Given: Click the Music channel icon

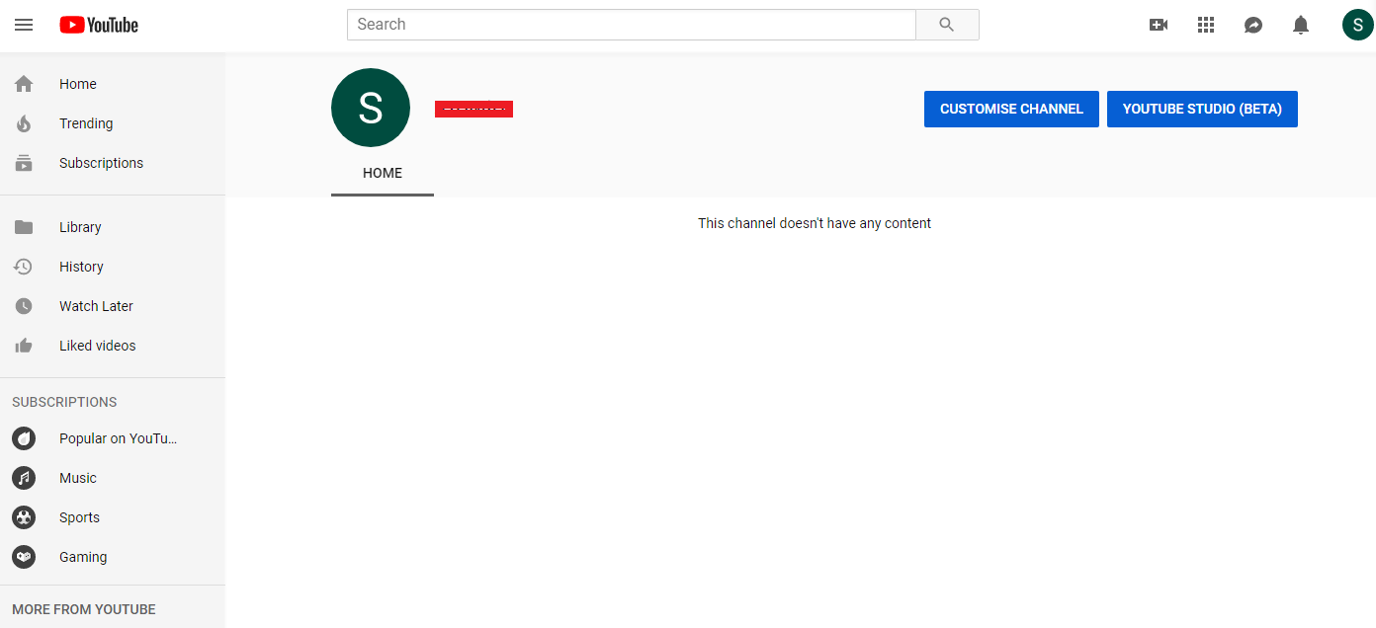Looking at the screenshot, I should pos(24,478).
